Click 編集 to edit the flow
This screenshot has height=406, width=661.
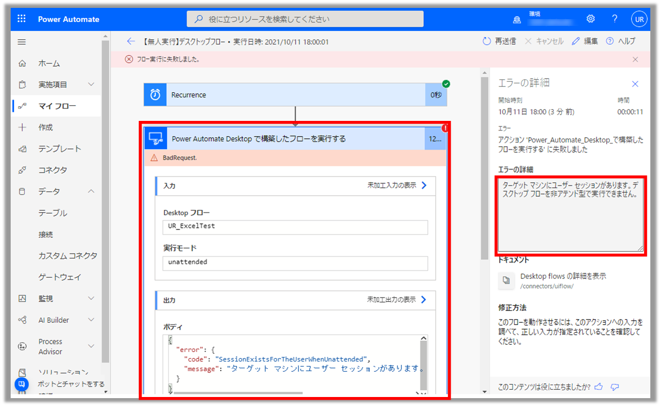coord(585,41)
